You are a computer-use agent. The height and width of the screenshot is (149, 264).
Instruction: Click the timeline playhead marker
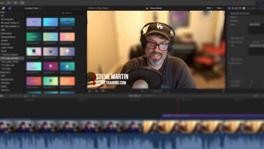pos(178,99)
